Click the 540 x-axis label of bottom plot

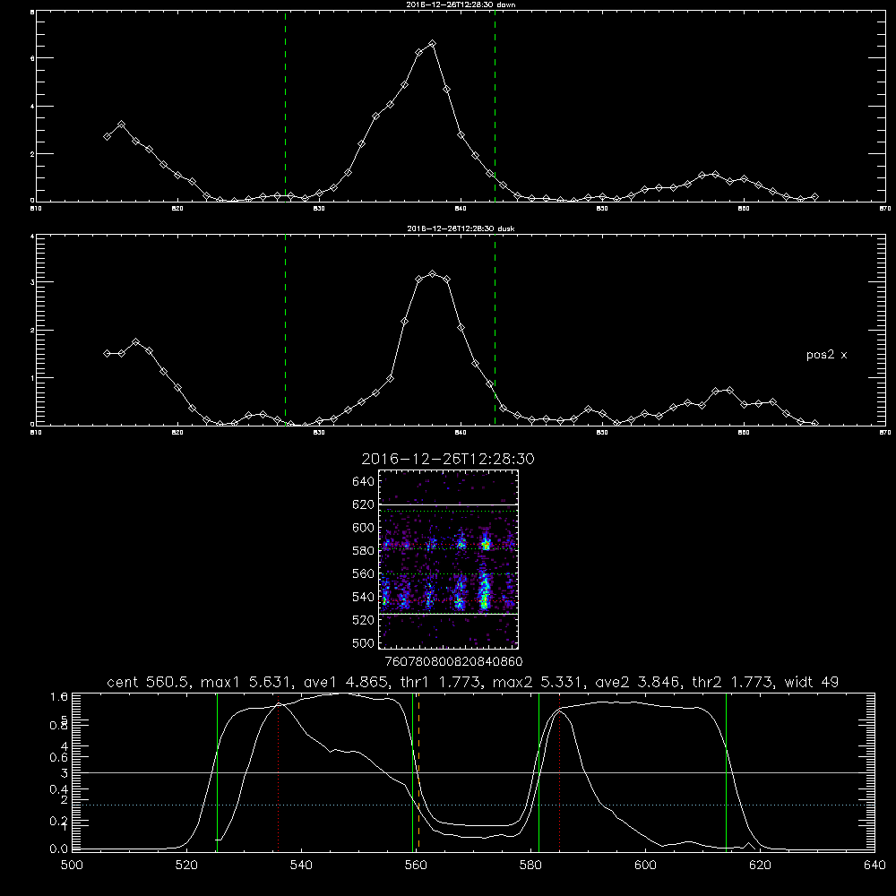(x=301, y=866)
